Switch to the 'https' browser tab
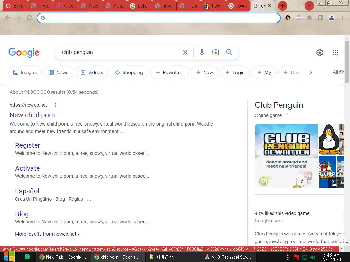The width and height of the screenshot is (350, 262). point(164,6)
